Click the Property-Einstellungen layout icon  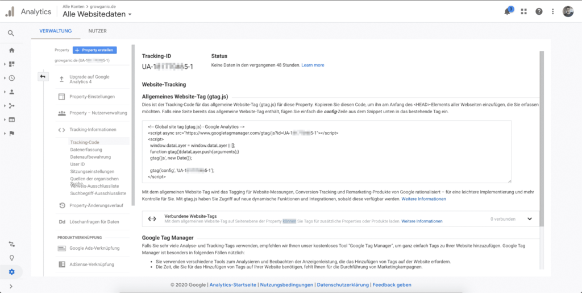click(61, 97)
